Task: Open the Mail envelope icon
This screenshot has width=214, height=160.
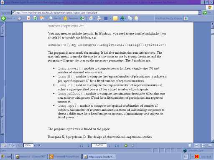Action: 91,18
